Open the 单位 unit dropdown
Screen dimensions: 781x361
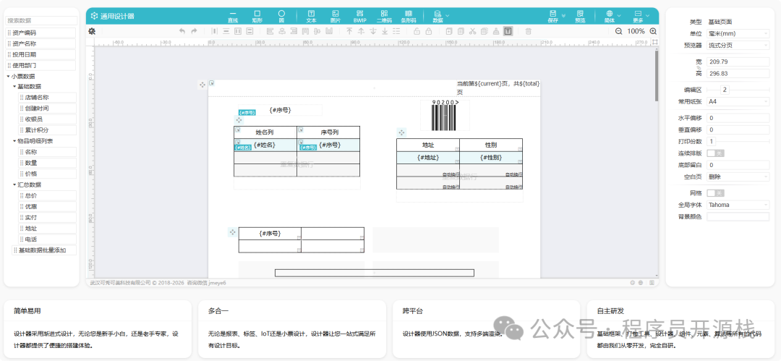click(738, 33)
